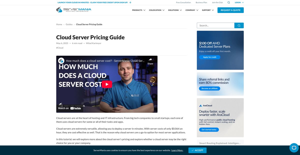Open site search magnifier in top bar
Viewport: 300px width, 155px height.
[x=229, y=2]
